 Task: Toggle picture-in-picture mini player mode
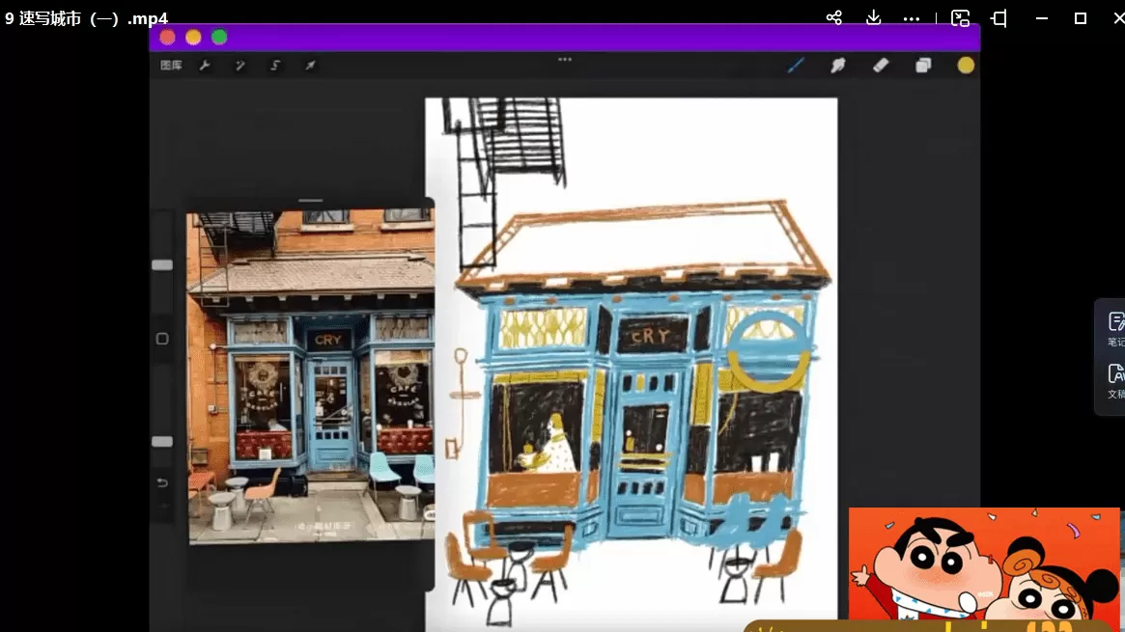pos(960,18)
